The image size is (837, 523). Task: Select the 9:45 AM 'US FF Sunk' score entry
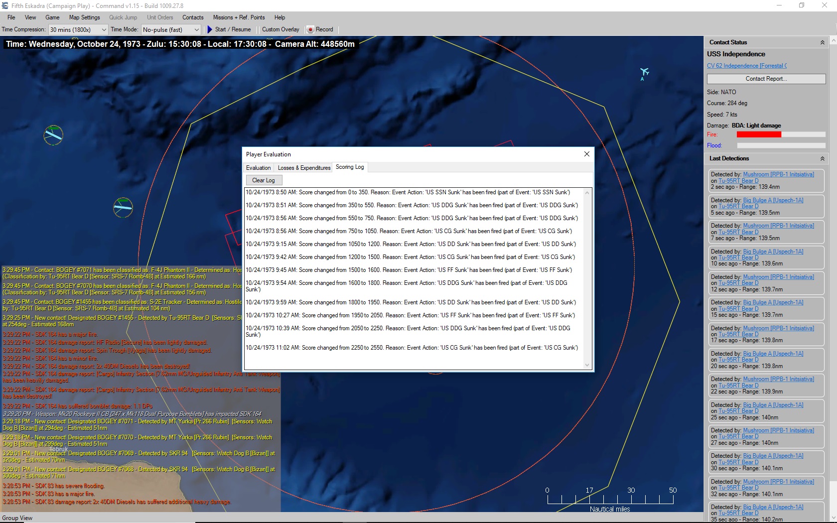pos(409,270)
